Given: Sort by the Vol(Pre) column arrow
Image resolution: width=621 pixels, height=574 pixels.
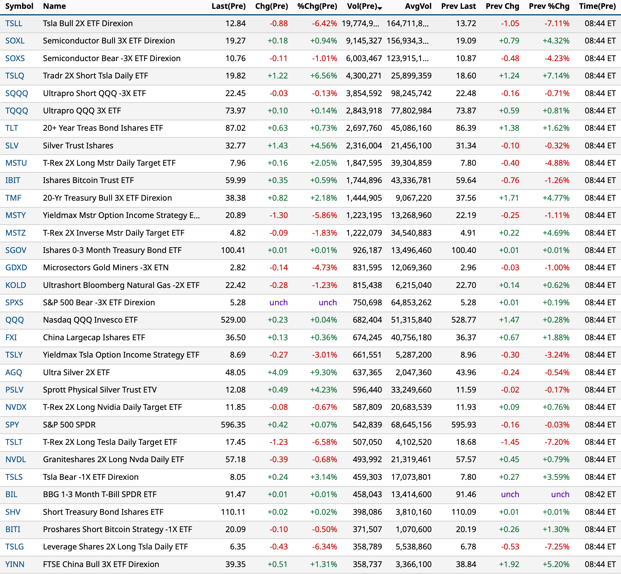Looking at the screenshot, I should tap(380, 8).
